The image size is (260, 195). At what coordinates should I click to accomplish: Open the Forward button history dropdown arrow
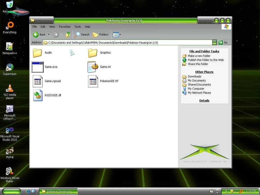coord(62,35)
